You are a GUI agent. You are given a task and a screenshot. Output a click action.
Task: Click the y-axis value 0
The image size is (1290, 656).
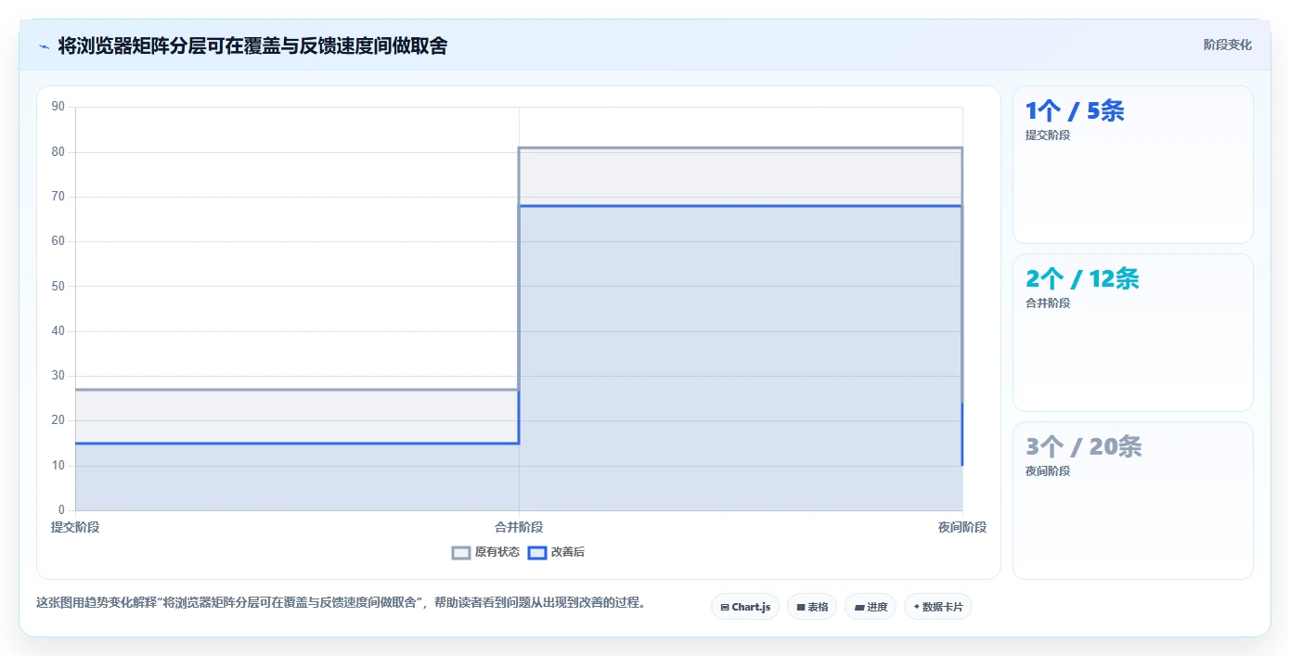point(62,510)
